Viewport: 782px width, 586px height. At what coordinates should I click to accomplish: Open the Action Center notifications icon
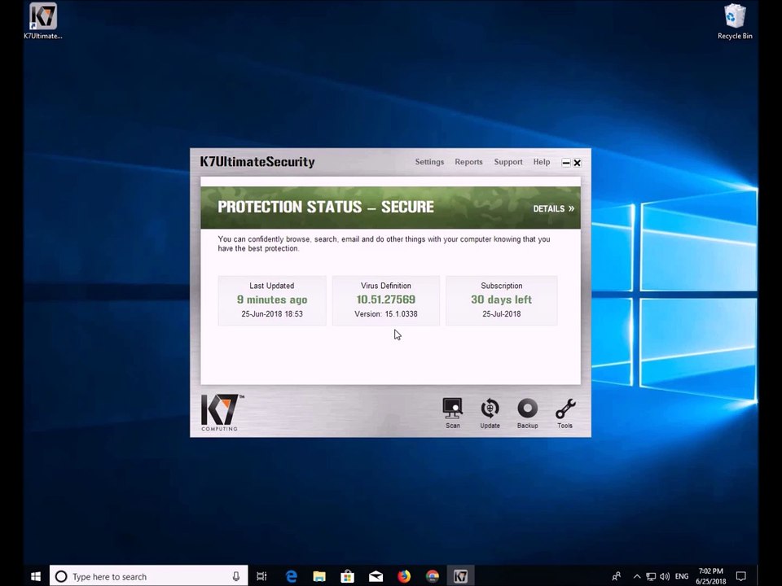pyautogui.click(x=741, y=576)
